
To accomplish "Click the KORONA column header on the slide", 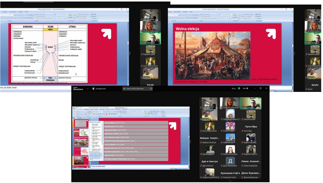I will pos(28,27).
